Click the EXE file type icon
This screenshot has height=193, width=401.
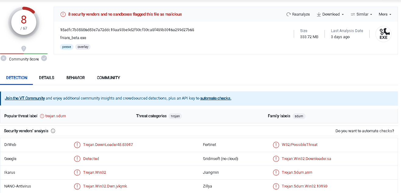[383, 34]
